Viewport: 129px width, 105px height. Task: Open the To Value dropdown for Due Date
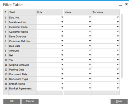(118, 45)
